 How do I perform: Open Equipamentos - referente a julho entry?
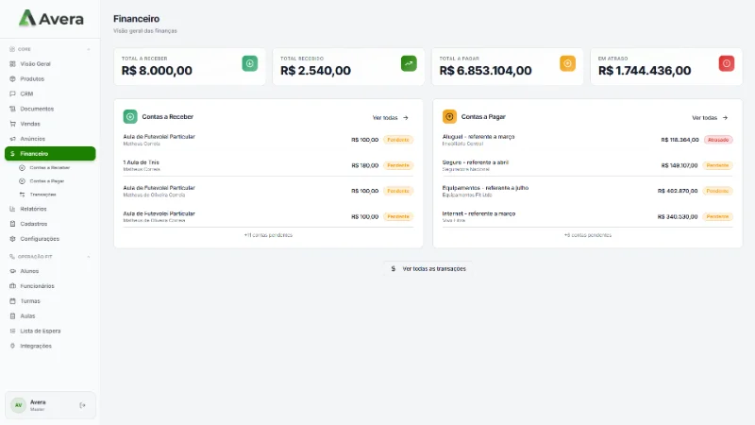click(x=587, y=191)
